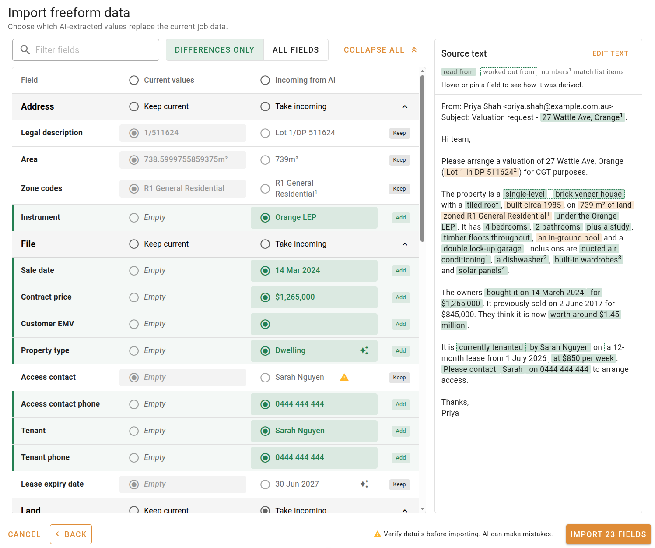Screen dimensions: 655x548
Task: Choose Keep current for the Address section
Action: (134, 106)
